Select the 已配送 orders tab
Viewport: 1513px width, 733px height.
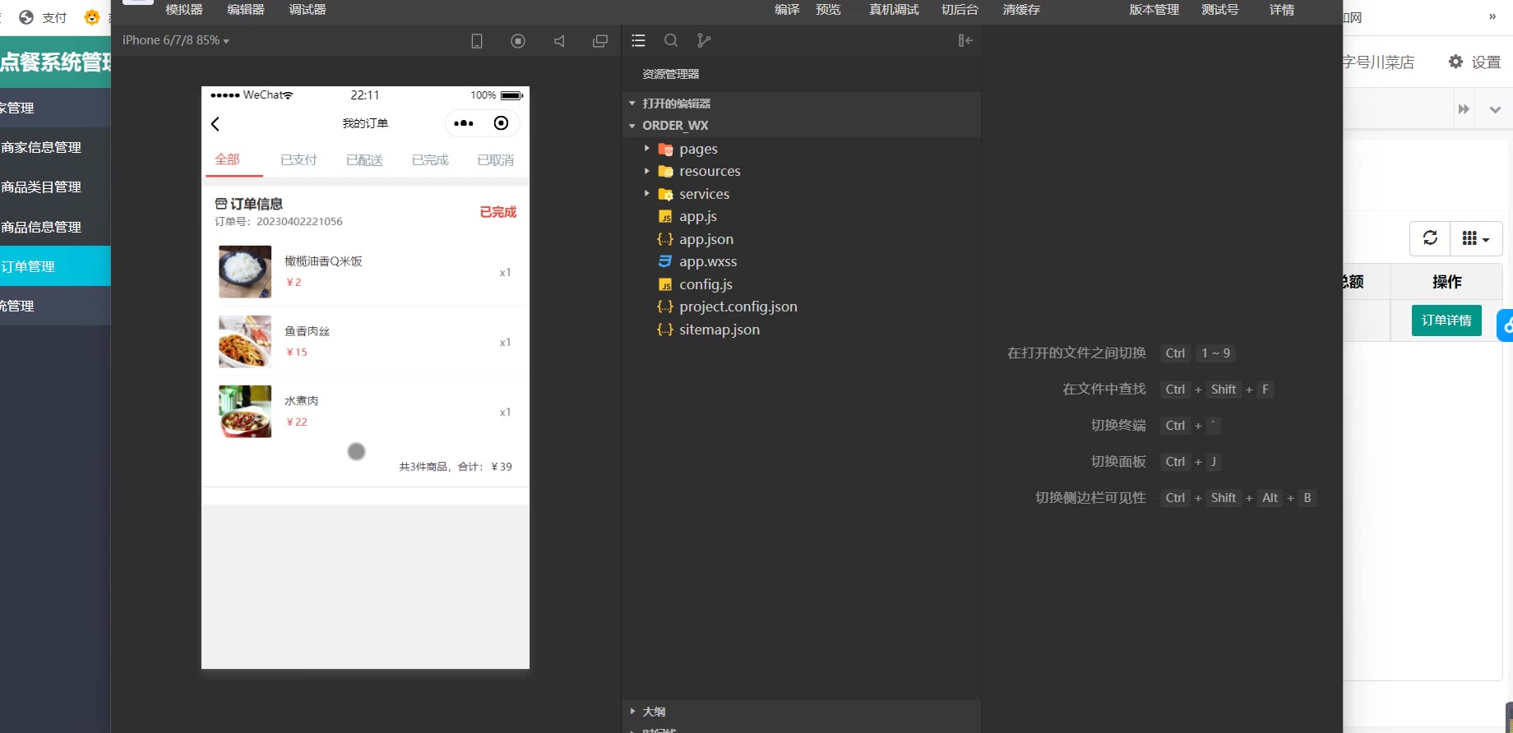[364, 159]
